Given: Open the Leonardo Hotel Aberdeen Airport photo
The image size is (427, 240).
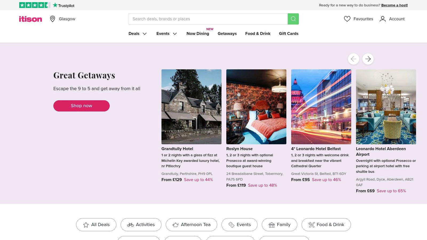Looking at the screenshot, I should [x=386, y=107].
